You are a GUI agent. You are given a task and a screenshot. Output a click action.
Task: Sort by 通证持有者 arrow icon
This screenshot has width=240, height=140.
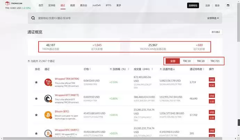pyautogui.click(x=203, y=69)
